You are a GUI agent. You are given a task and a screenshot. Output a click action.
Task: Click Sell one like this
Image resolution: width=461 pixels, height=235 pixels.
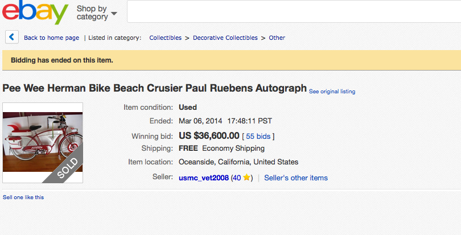pyautogui.click(x=23, y=197)
